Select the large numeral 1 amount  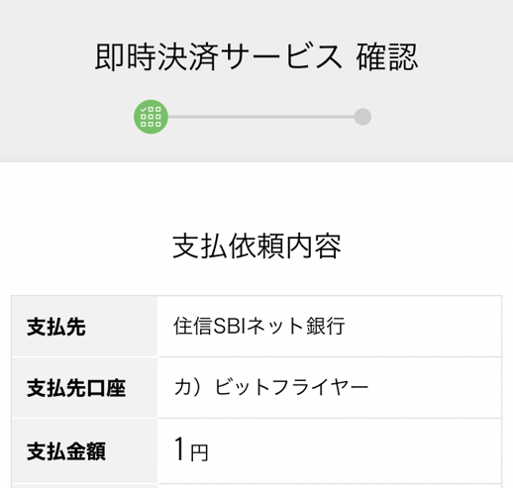pyautogui.click(x=179, y=448)
